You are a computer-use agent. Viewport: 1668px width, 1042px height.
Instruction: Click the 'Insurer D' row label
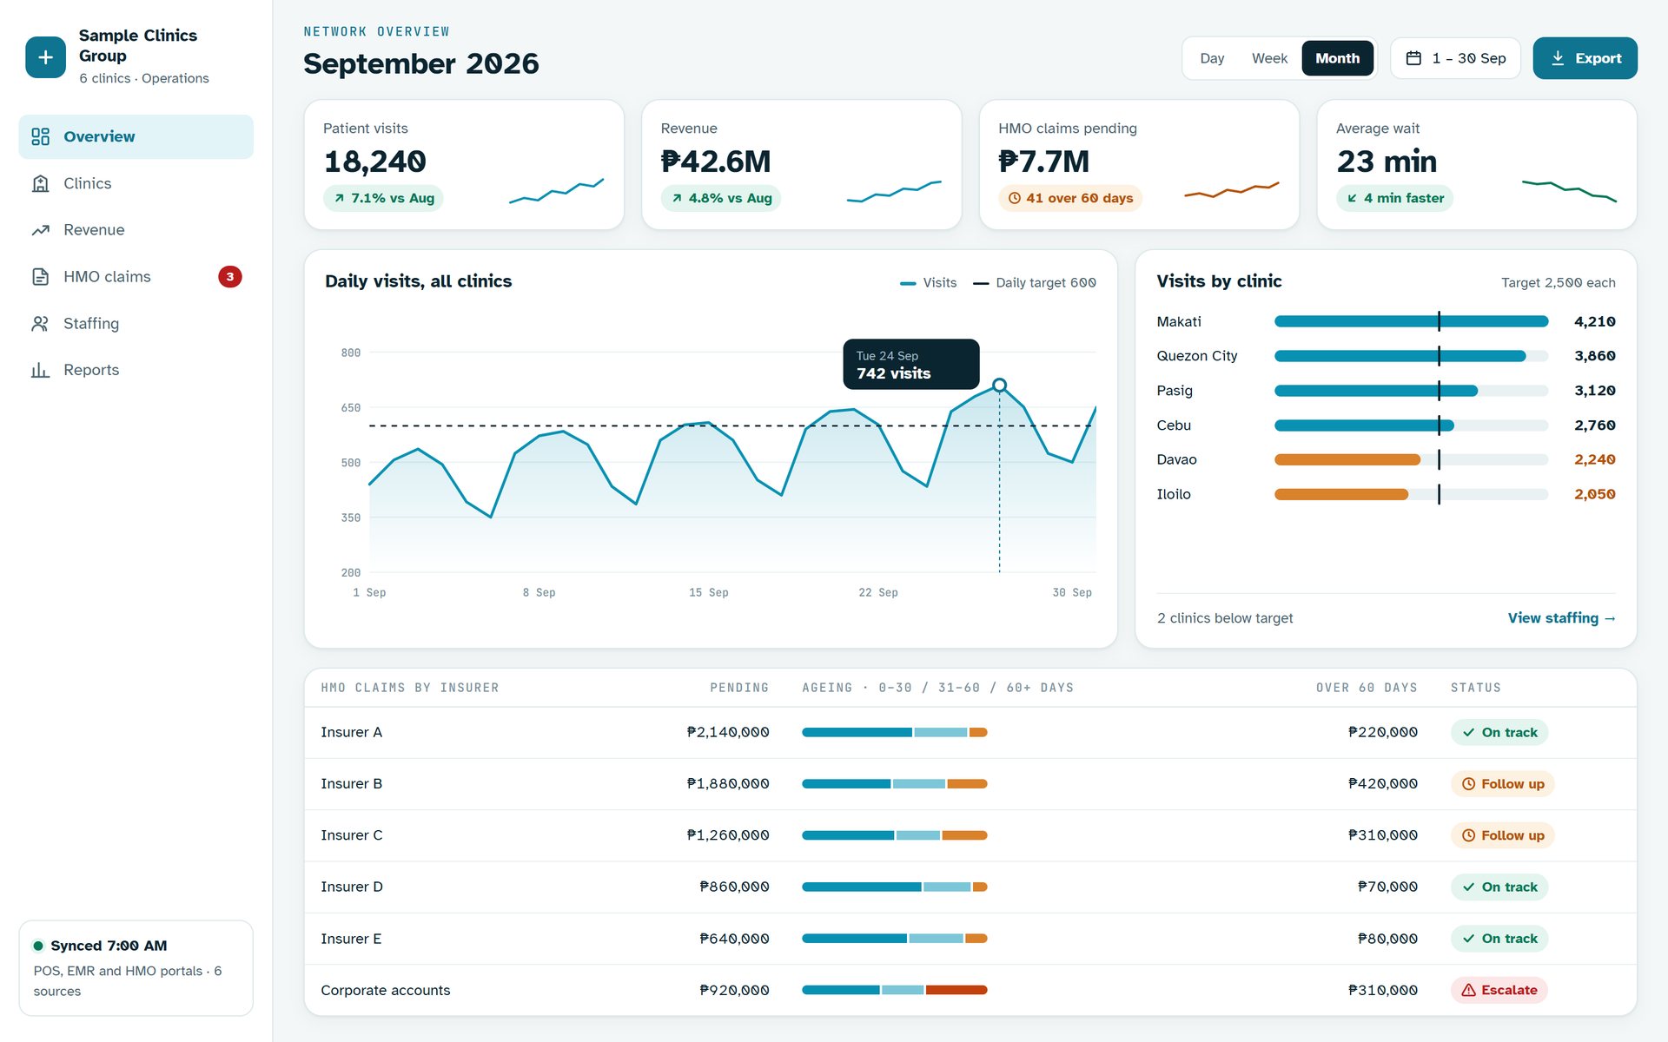click(352, 887)
